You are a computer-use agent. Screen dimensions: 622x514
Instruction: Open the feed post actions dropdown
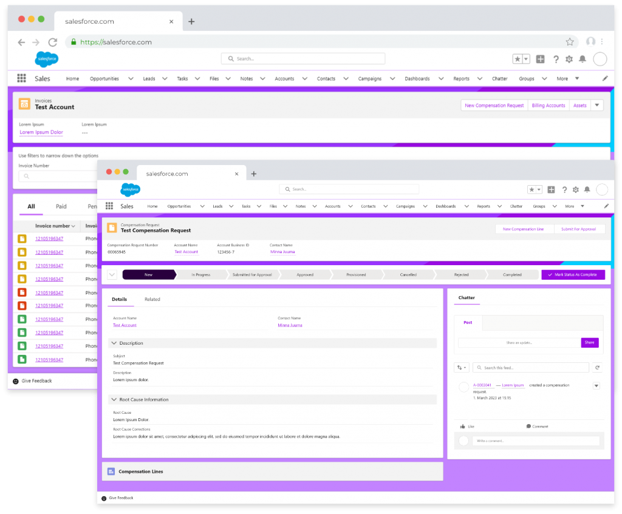click(x=596, y=385)
